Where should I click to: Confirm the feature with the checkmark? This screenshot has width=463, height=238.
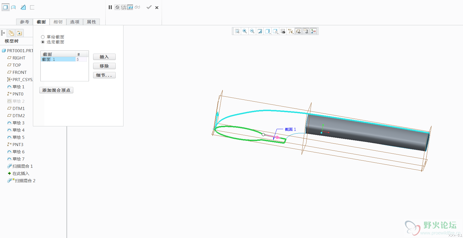[x=149, y=7]
